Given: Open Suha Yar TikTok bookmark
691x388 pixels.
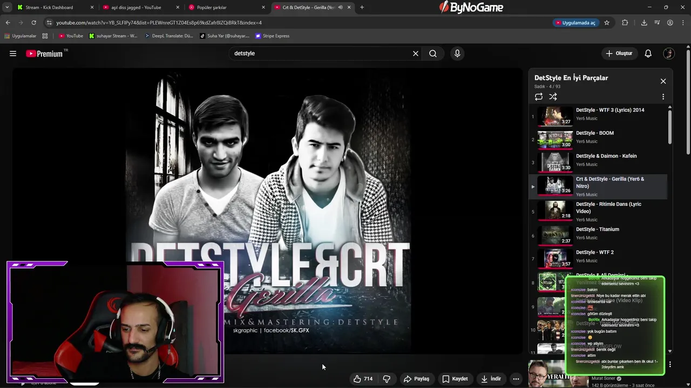Looking at the screenshot, I should [225, 36].
